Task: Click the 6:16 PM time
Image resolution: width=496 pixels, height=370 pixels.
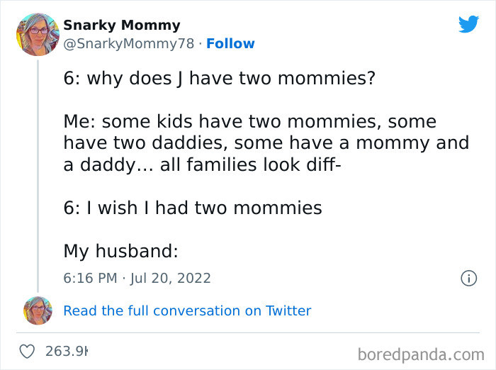Action: [90, 278]
